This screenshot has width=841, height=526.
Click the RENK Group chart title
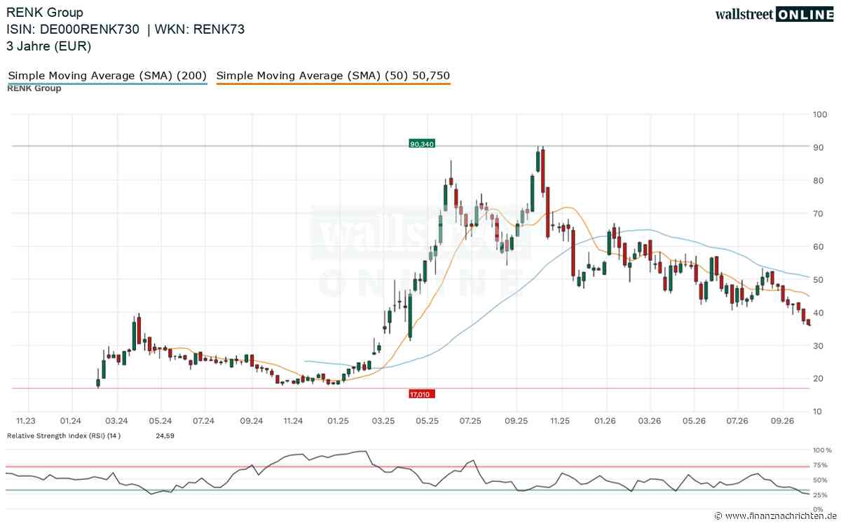45,13
